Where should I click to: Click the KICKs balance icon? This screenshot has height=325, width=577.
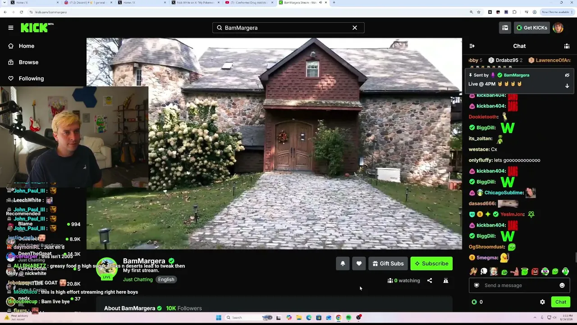pyautogui.click(x=474, y=302)
